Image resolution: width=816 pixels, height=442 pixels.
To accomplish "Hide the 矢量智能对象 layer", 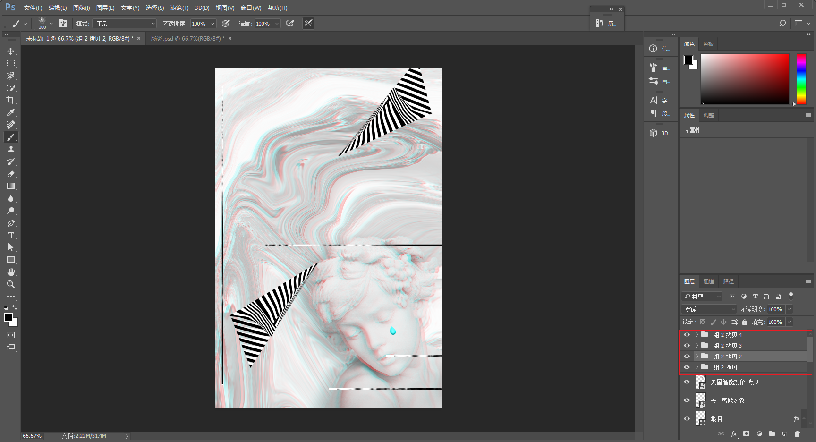I will coord(687,400).
